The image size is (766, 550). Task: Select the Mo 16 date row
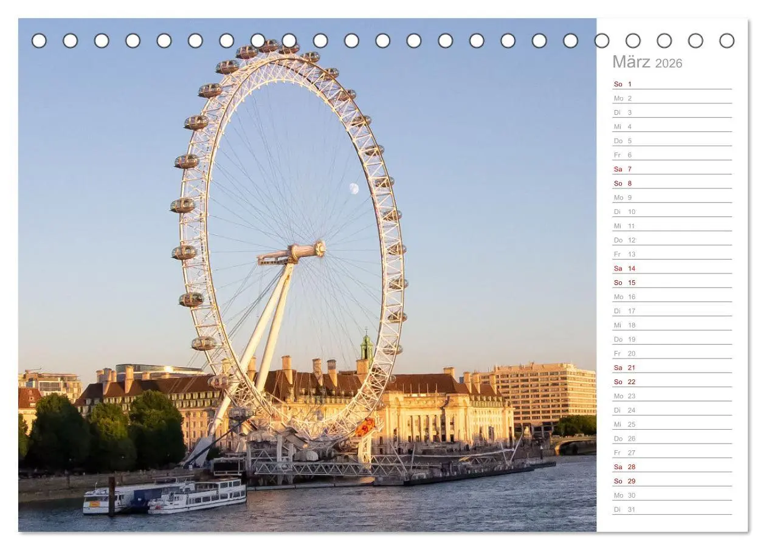click(x=672, y=296)
